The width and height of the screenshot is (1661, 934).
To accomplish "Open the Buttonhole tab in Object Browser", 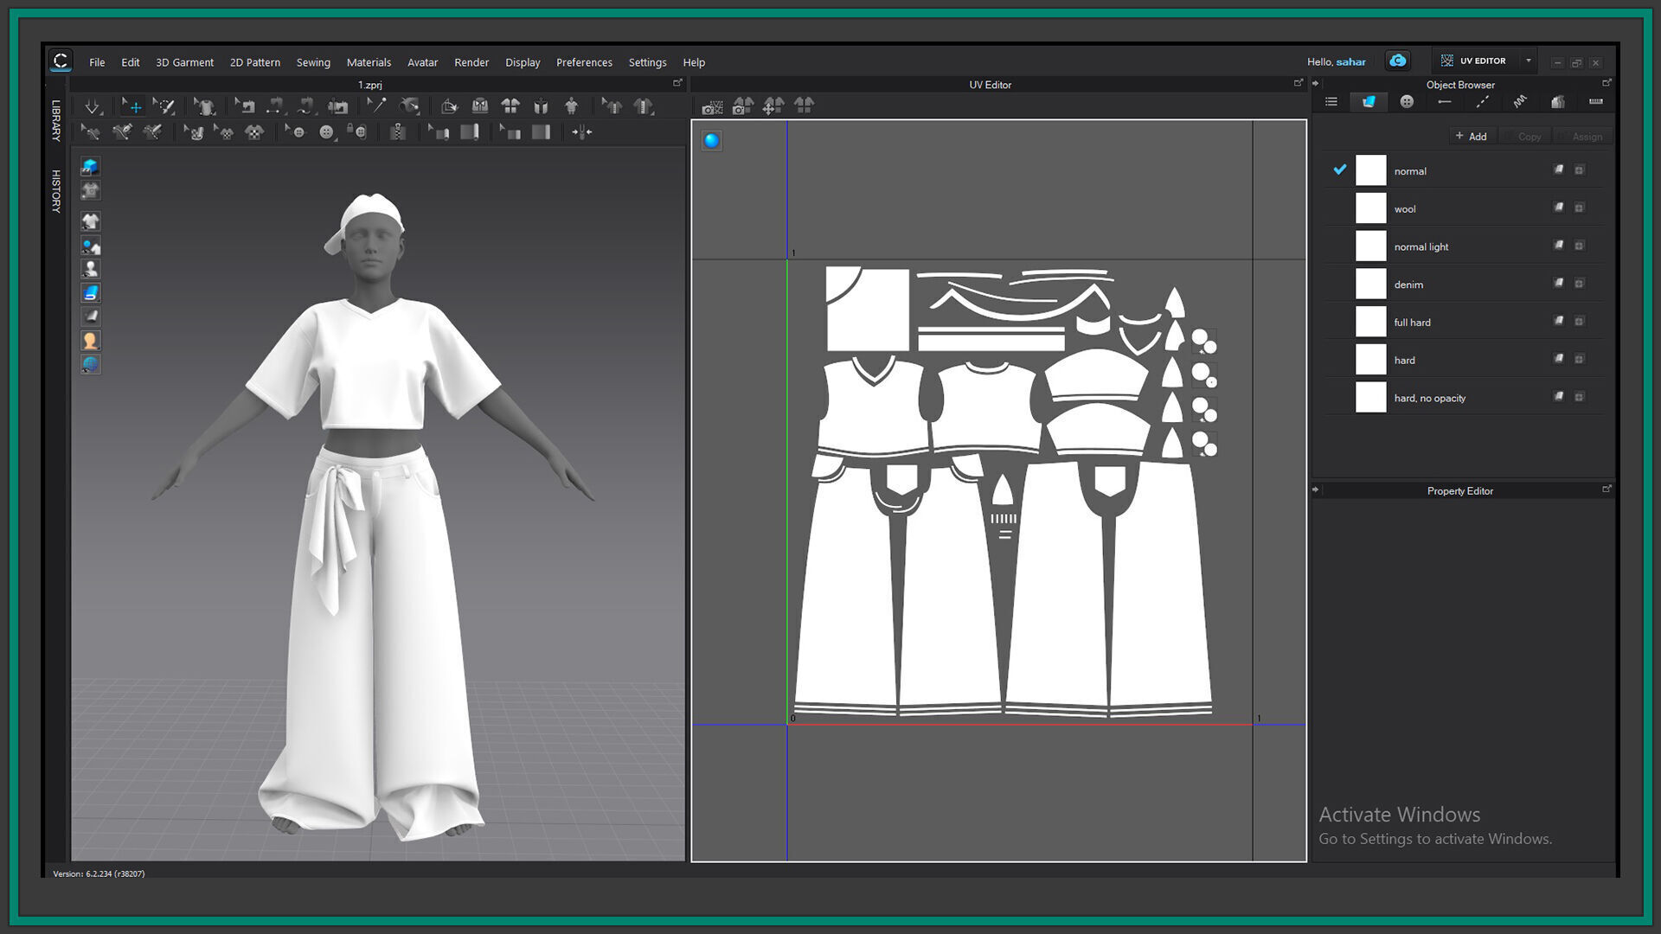I will [1444, 102].
